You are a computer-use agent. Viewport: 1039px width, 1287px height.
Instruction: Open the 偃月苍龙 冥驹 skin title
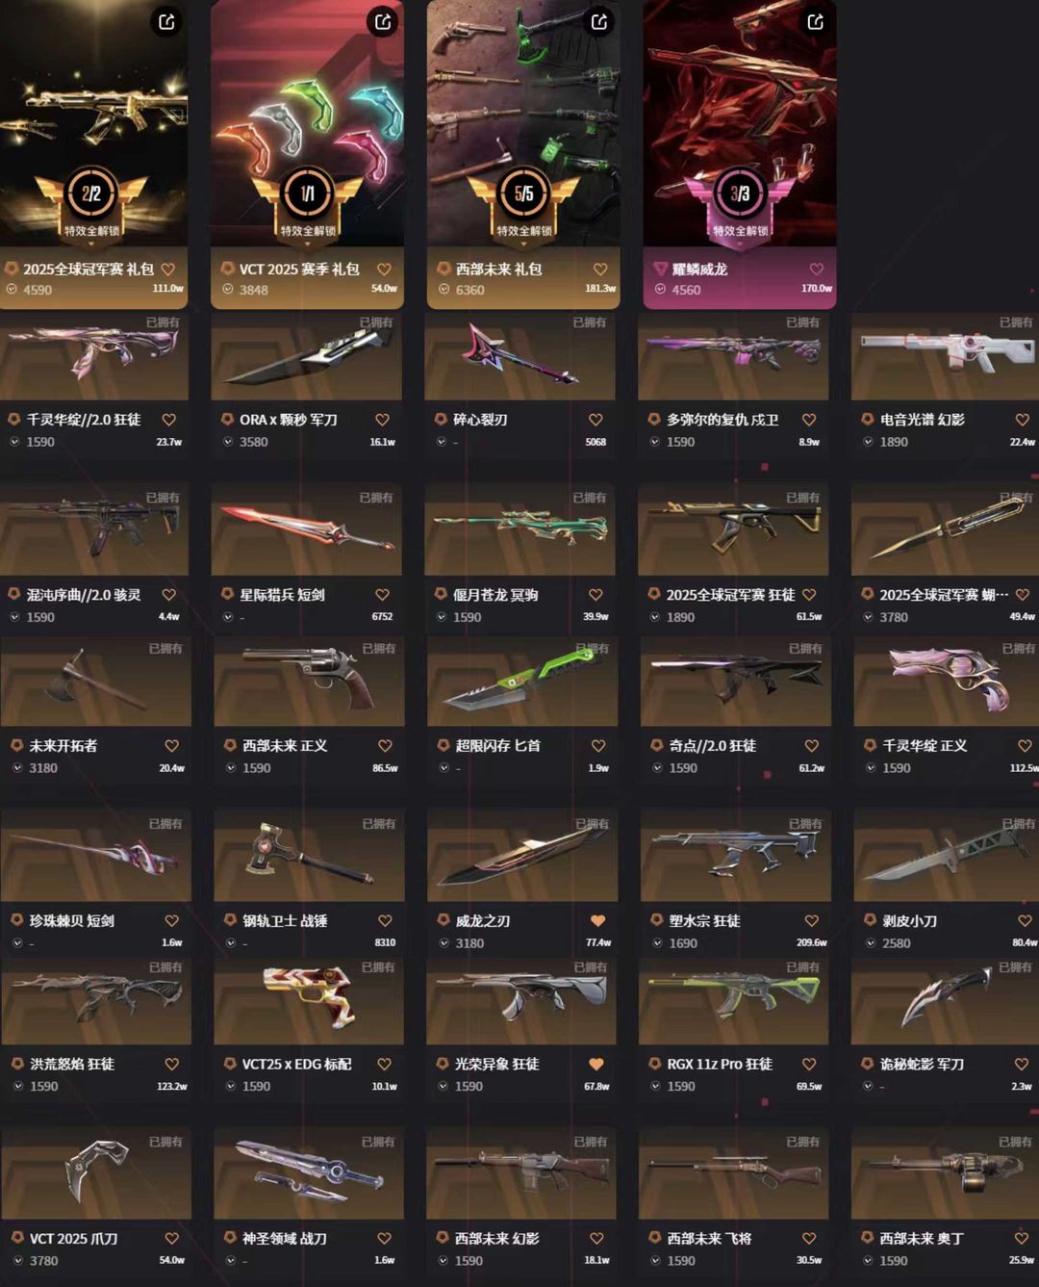coord(495,595)
